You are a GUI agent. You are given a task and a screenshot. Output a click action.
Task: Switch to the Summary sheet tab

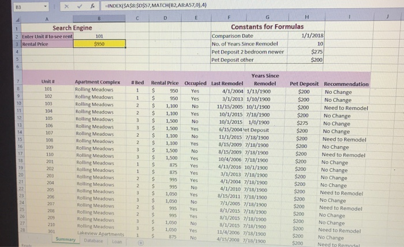point(65,240)
